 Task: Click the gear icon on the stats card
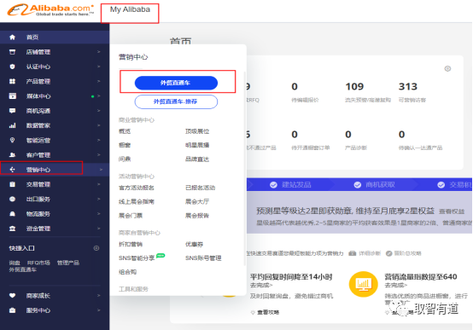[447, 69]
